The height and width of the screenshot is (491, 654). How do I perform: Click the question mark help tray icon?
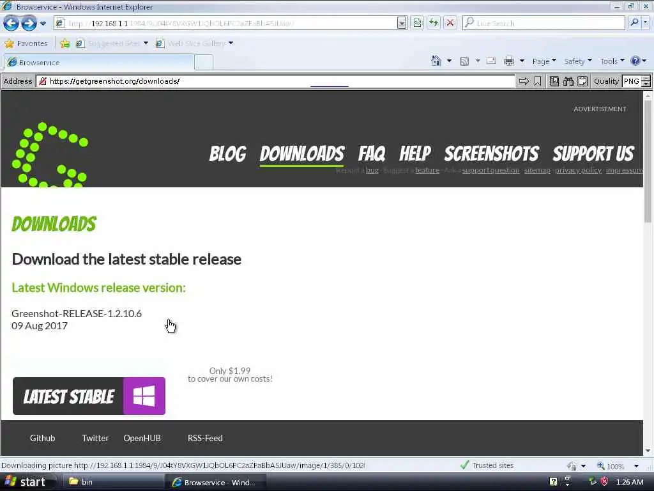tap(553, 482)
